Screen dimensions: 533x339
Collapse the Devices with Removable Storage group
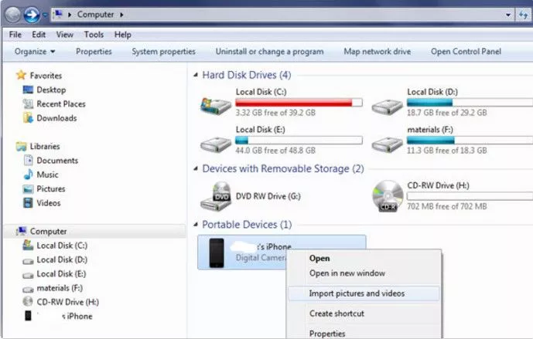click(196, 168)
